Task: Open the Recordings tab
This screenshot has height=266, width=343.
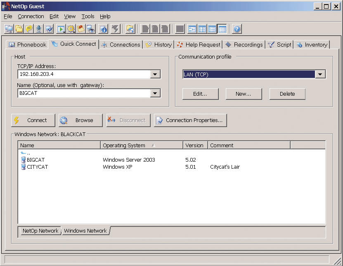Action: click(x=244, y=45)
